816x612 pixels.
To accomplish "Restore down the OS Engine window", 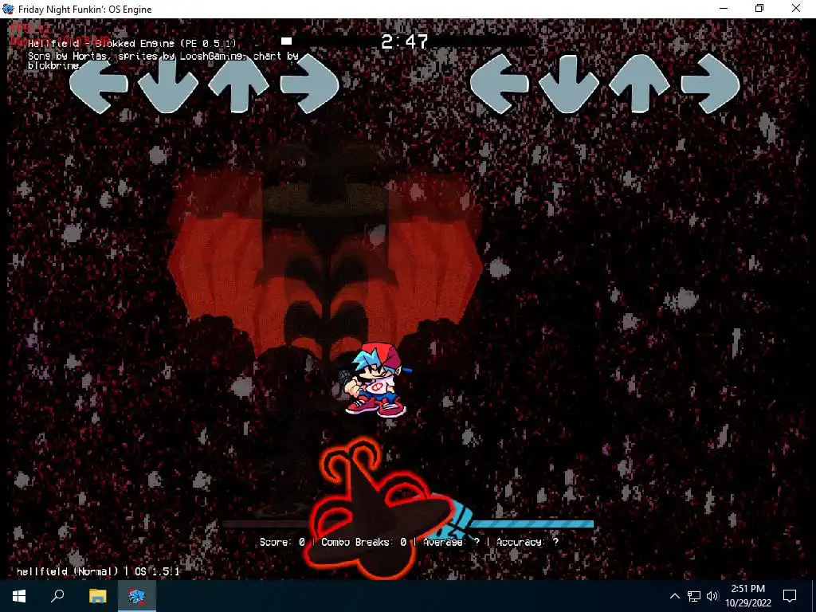I will pyautogui.click(x=759, y=8).
